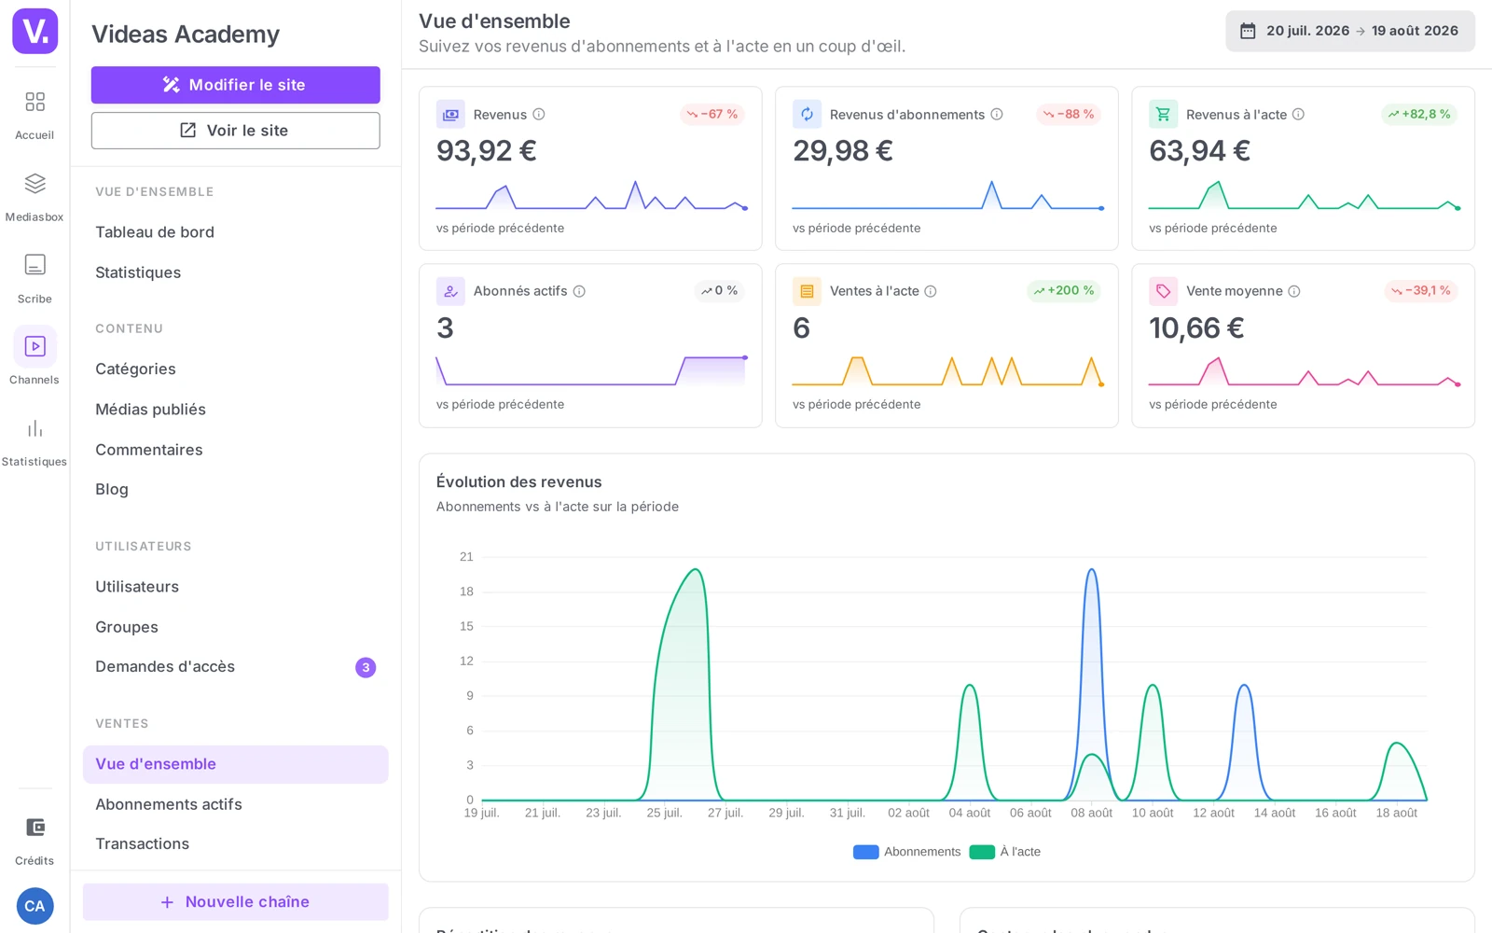
Task: Open Statistiques in the rail
Action: tap(35, 441)
